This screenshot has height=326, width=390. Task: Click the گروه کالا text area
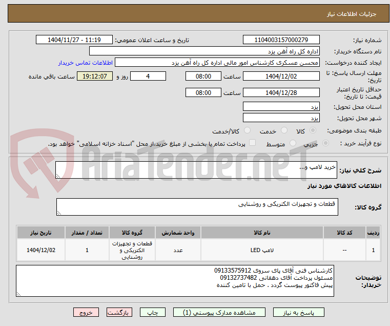point(197,207)
